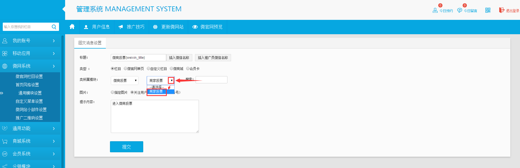The image size is (520, 168).
Task: Choose 商家投票 from the open dropdown list
Action: (x=157, y=92)
